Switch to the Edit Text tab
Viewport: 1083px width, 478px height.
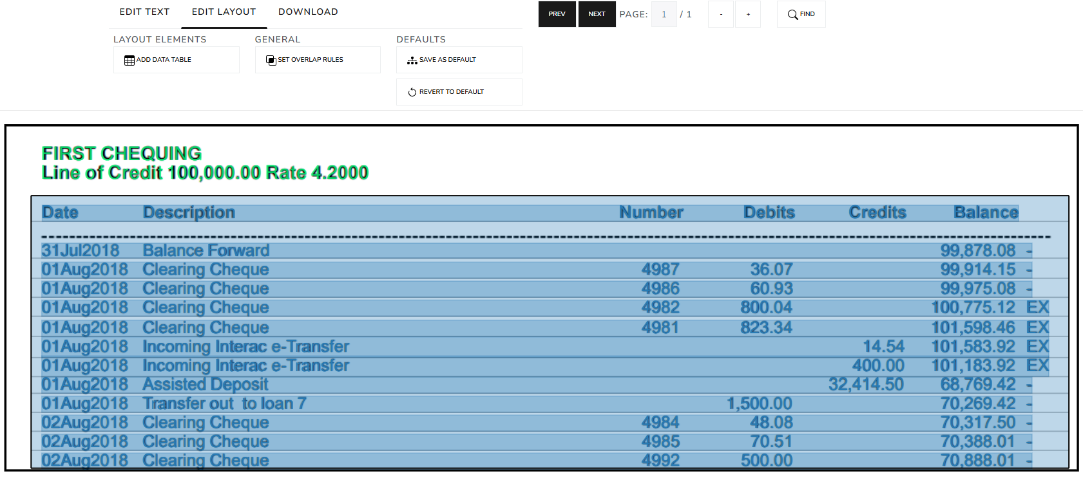[x=144, y=12]
